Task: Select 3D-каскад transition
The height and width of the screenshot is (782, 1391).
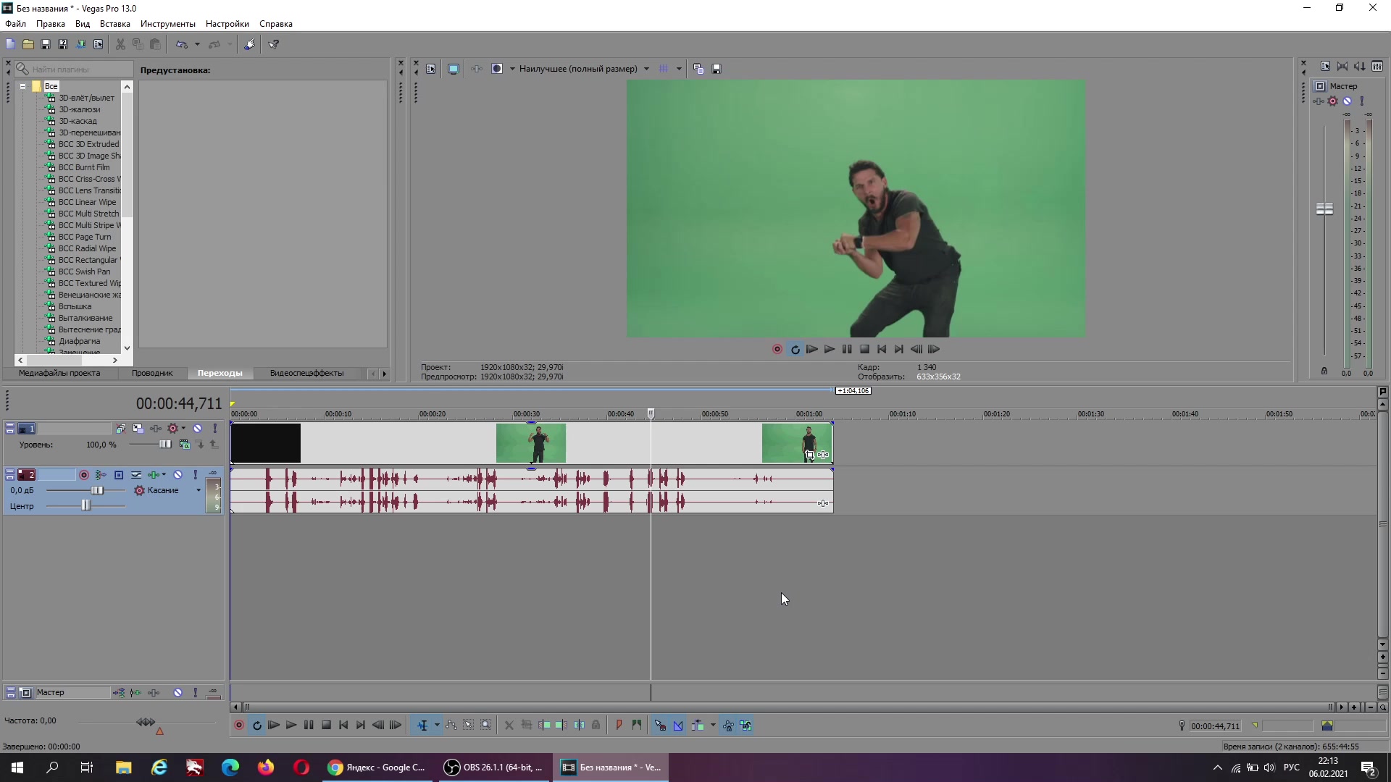Action: point(78,121)
